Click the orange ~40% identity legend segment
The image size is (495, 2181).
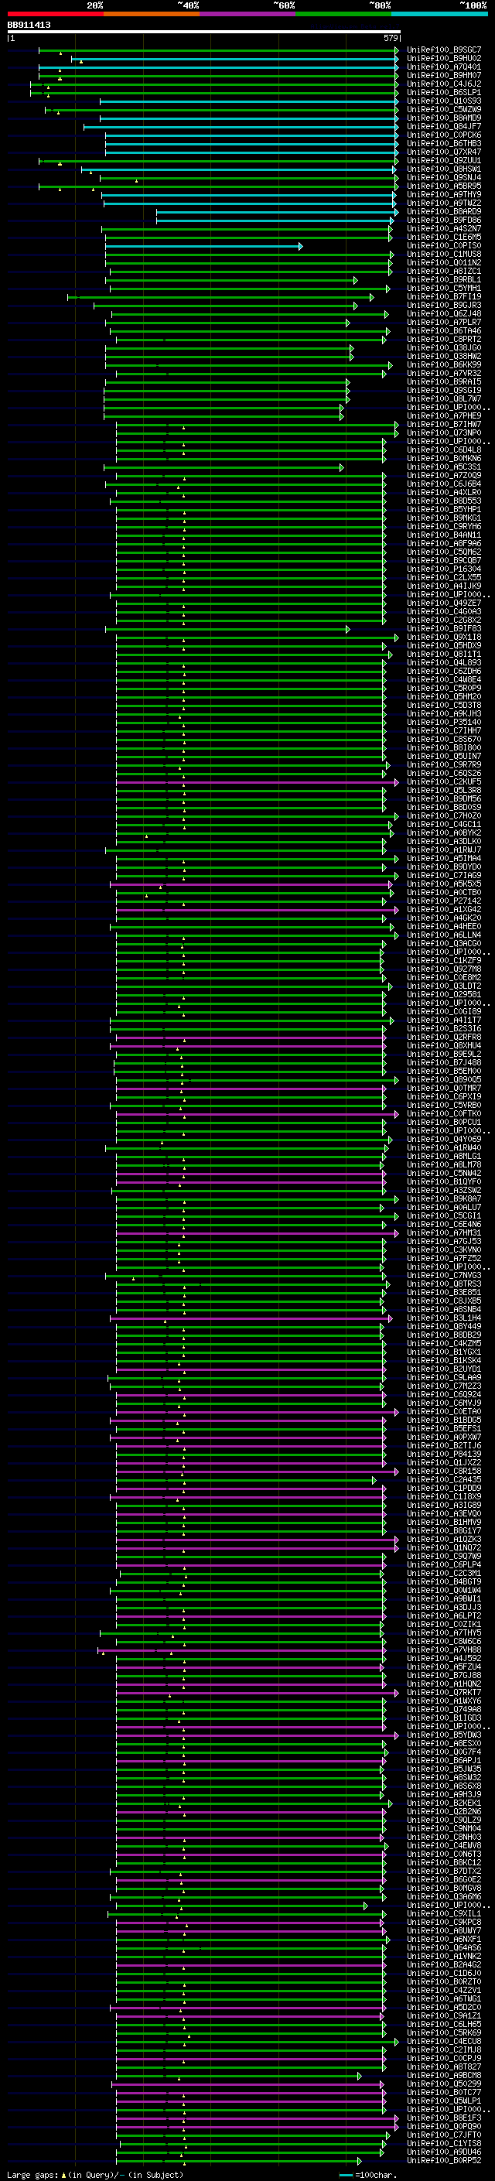[152, 14]
